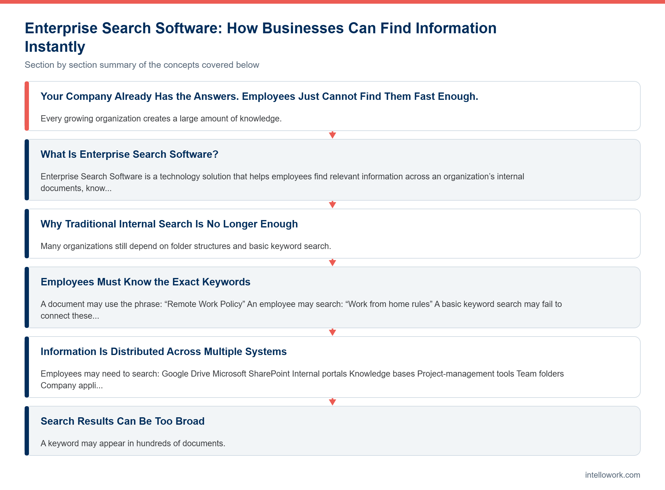Screen dimensions: 665x490
Task: Select heading 'Why Traditional Internal Search Is No Longer Enough'
Action: pyautogui.click(x=169, y=224)
